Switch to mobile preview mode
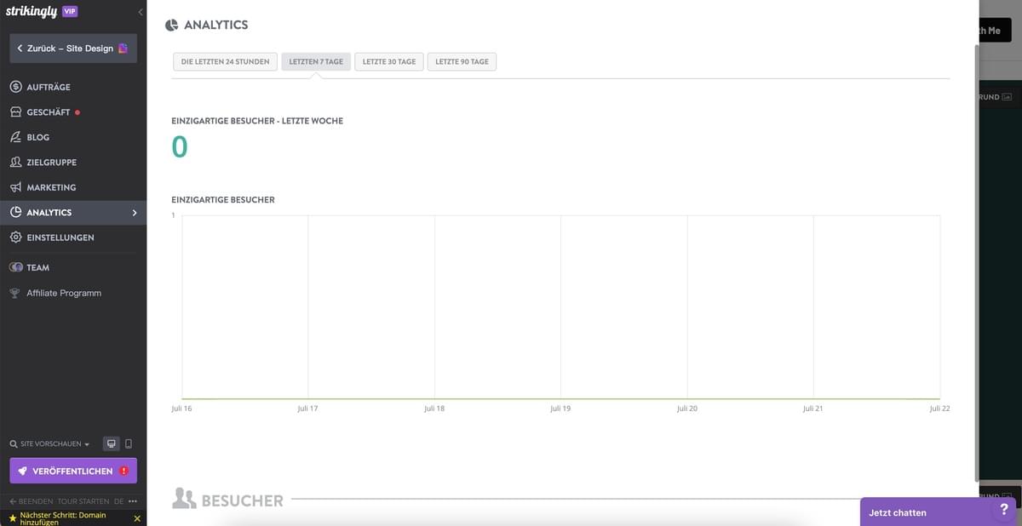Screen dimensions: 1022x526 [x=129, y=443]
